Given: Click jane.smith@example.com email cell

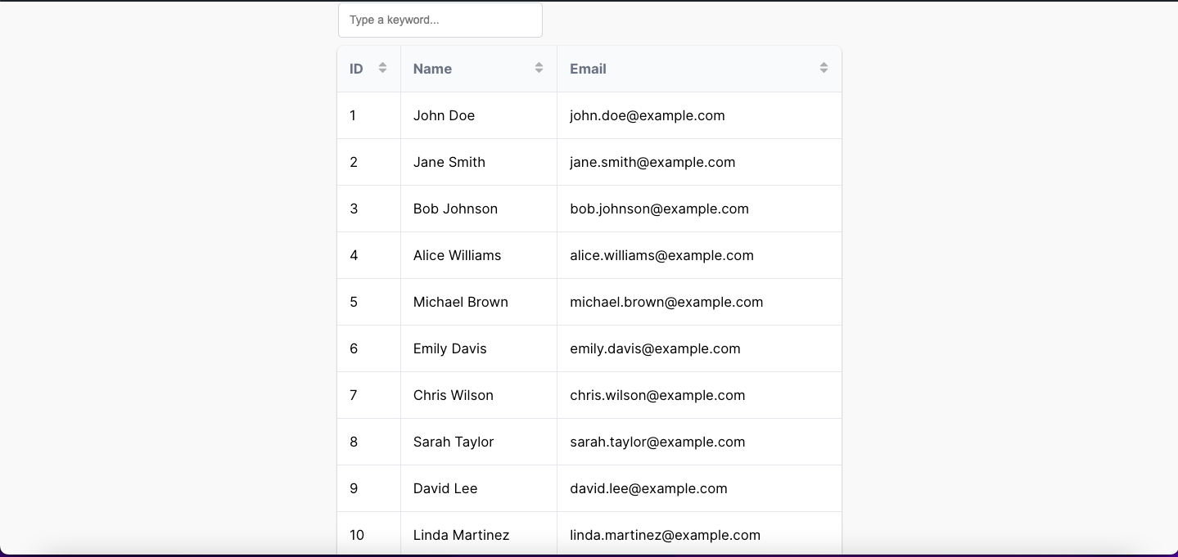Looking at the screenshot, I should pos(699,162).
